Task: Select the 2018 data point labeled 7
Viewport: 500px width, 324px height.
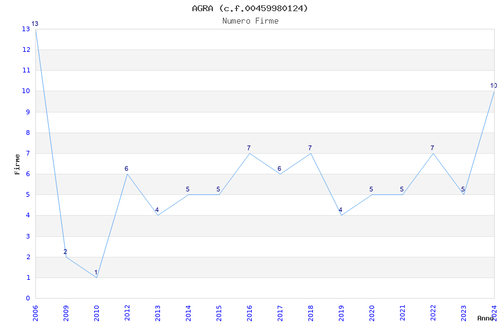Action: 311,154
